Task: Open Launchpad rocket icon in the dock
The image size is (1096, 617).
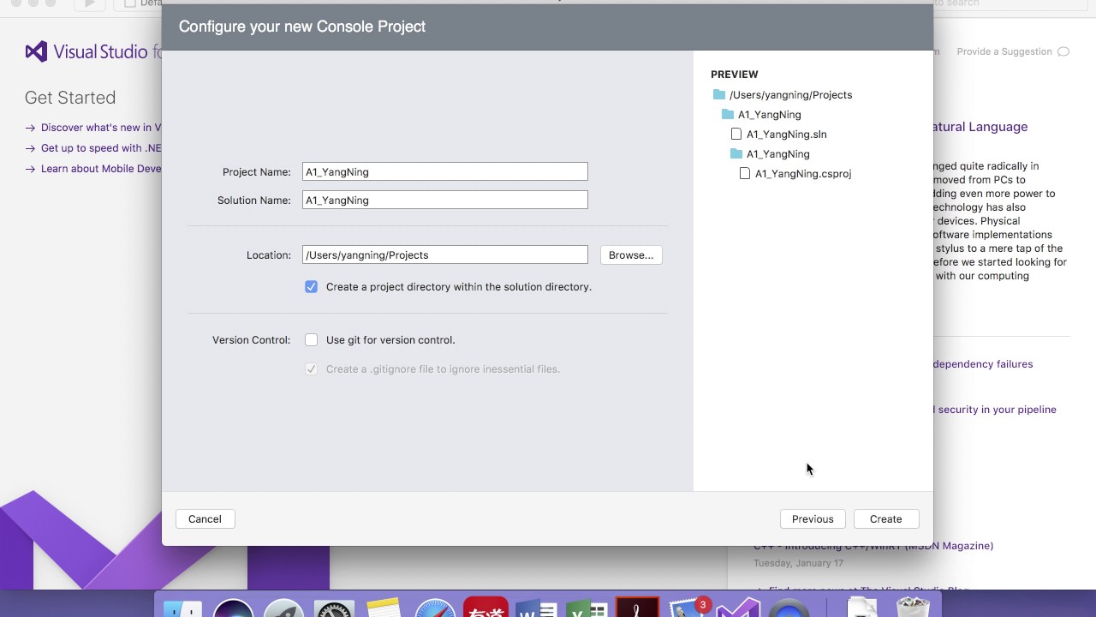Action: coord(283,607)
